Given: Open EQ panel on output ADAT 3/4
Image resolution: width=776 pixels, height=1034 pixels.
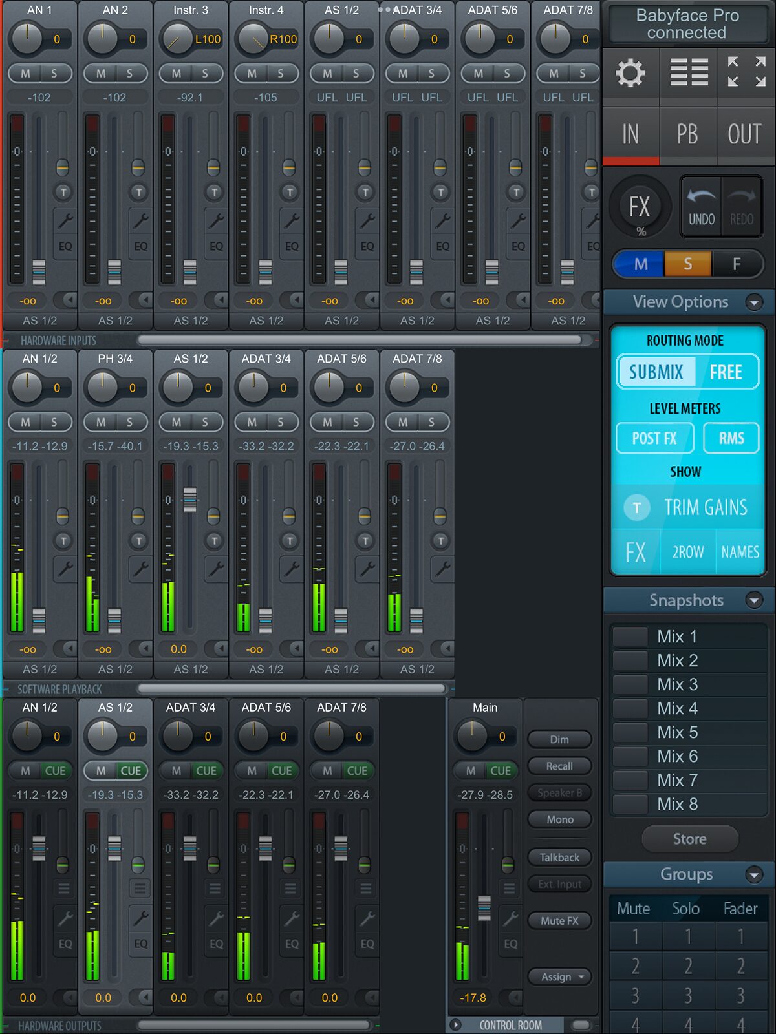Looking at the screenshot, I should coord(216,944).
